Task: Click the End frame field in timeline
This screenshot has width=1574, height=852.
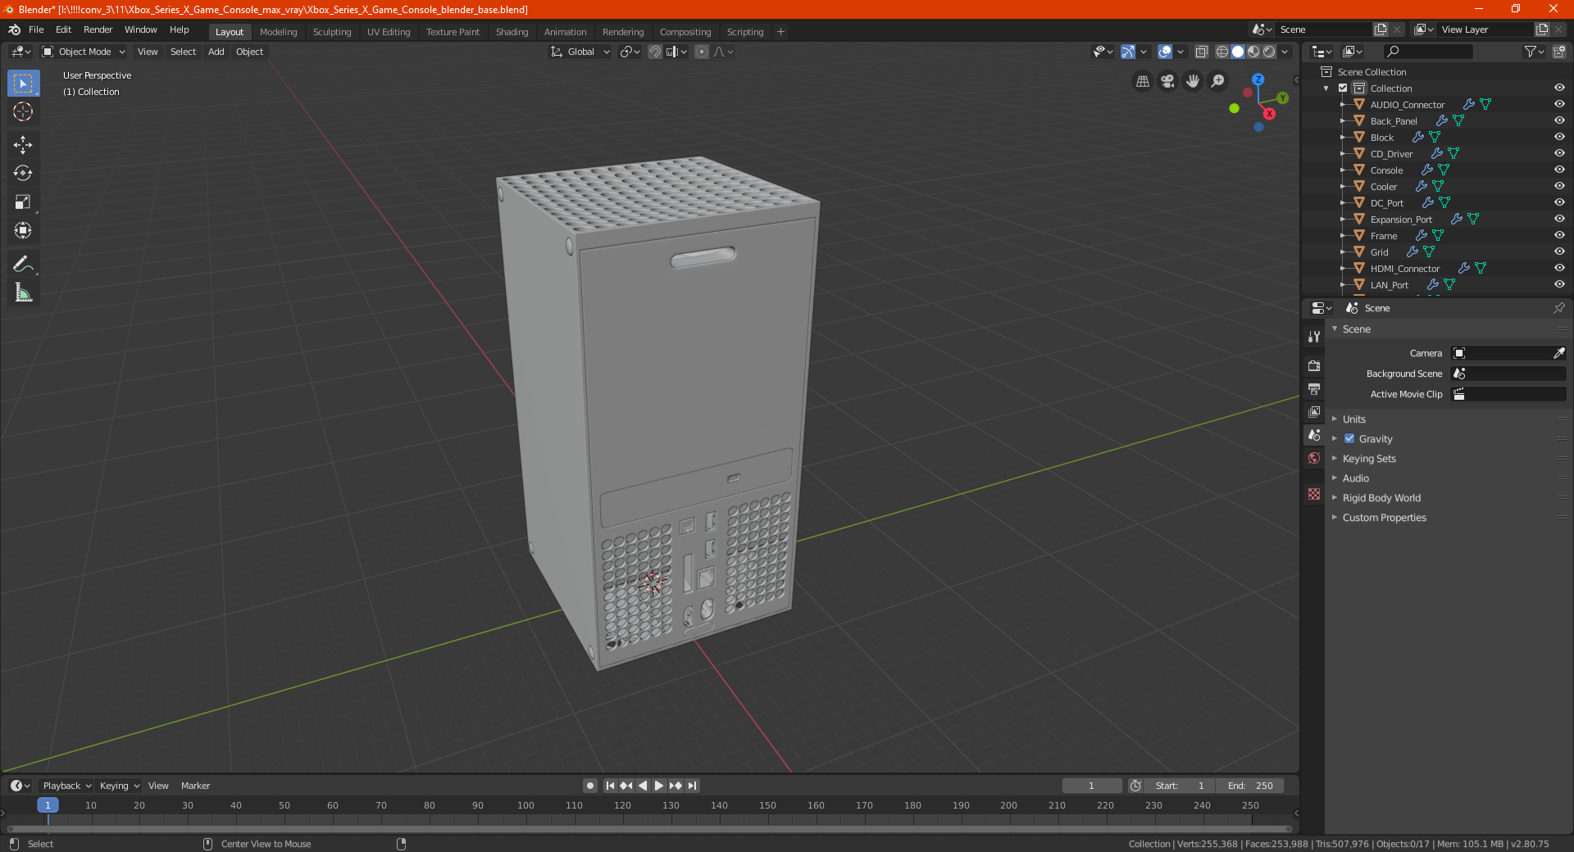Action: pos(1250,786)
